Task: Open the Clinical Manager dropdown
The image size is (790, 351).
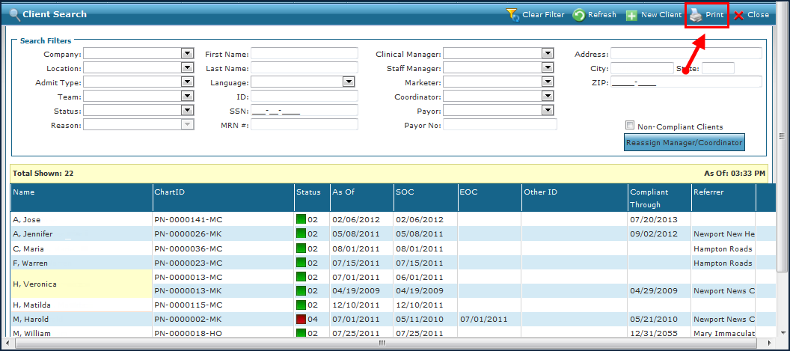Action: (548, 54)
